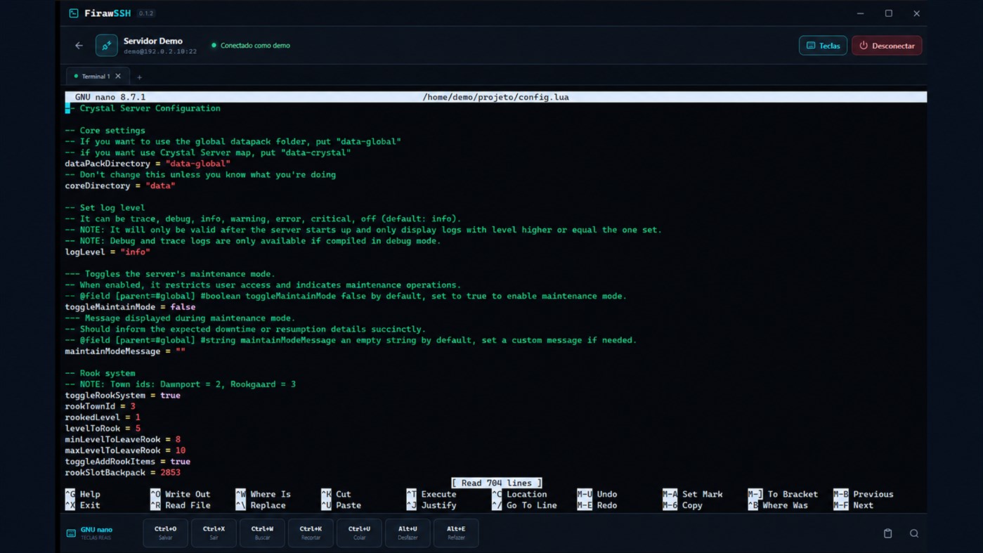Click the ^/ Go To Line nano shortcut

524,506
